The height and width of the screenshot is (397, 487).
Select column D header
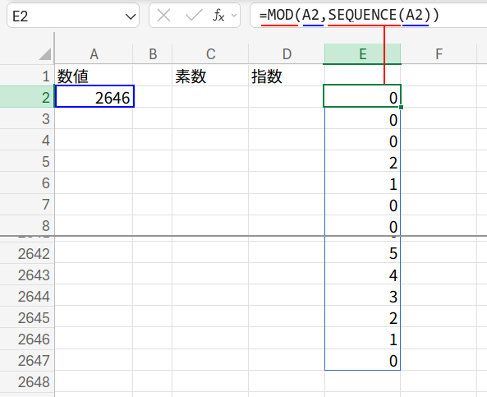[287, 54]
